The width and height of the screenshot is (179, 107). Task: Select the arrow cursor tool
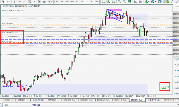(x=3, y=1)
